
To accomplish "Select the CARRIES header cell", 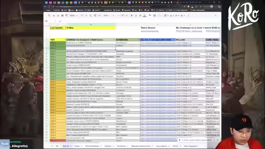I will tap(91, 40).
